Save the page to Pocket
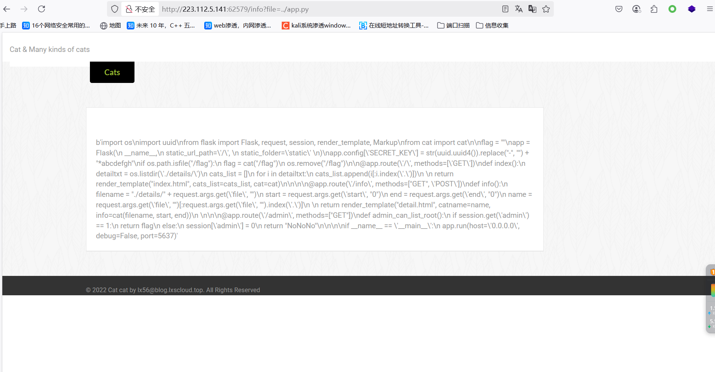 point(619,9)
